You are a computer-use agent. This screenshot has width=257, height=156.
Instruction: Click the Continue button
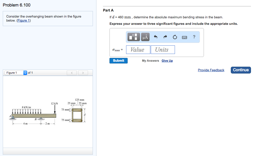(x=241, y=70)
